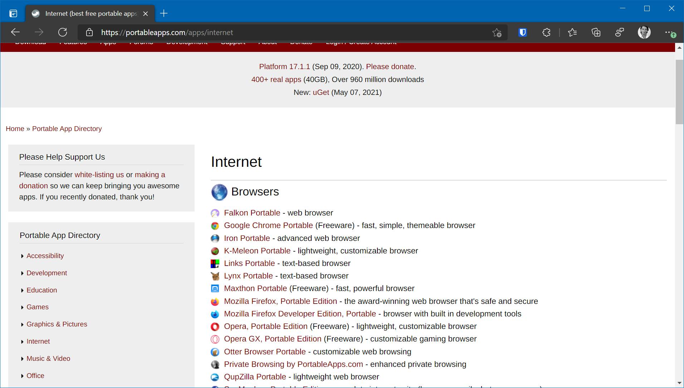This screenshot has height=388, width=684.
Task: Open the Favorites list icon
Action: tap(572, 33)
